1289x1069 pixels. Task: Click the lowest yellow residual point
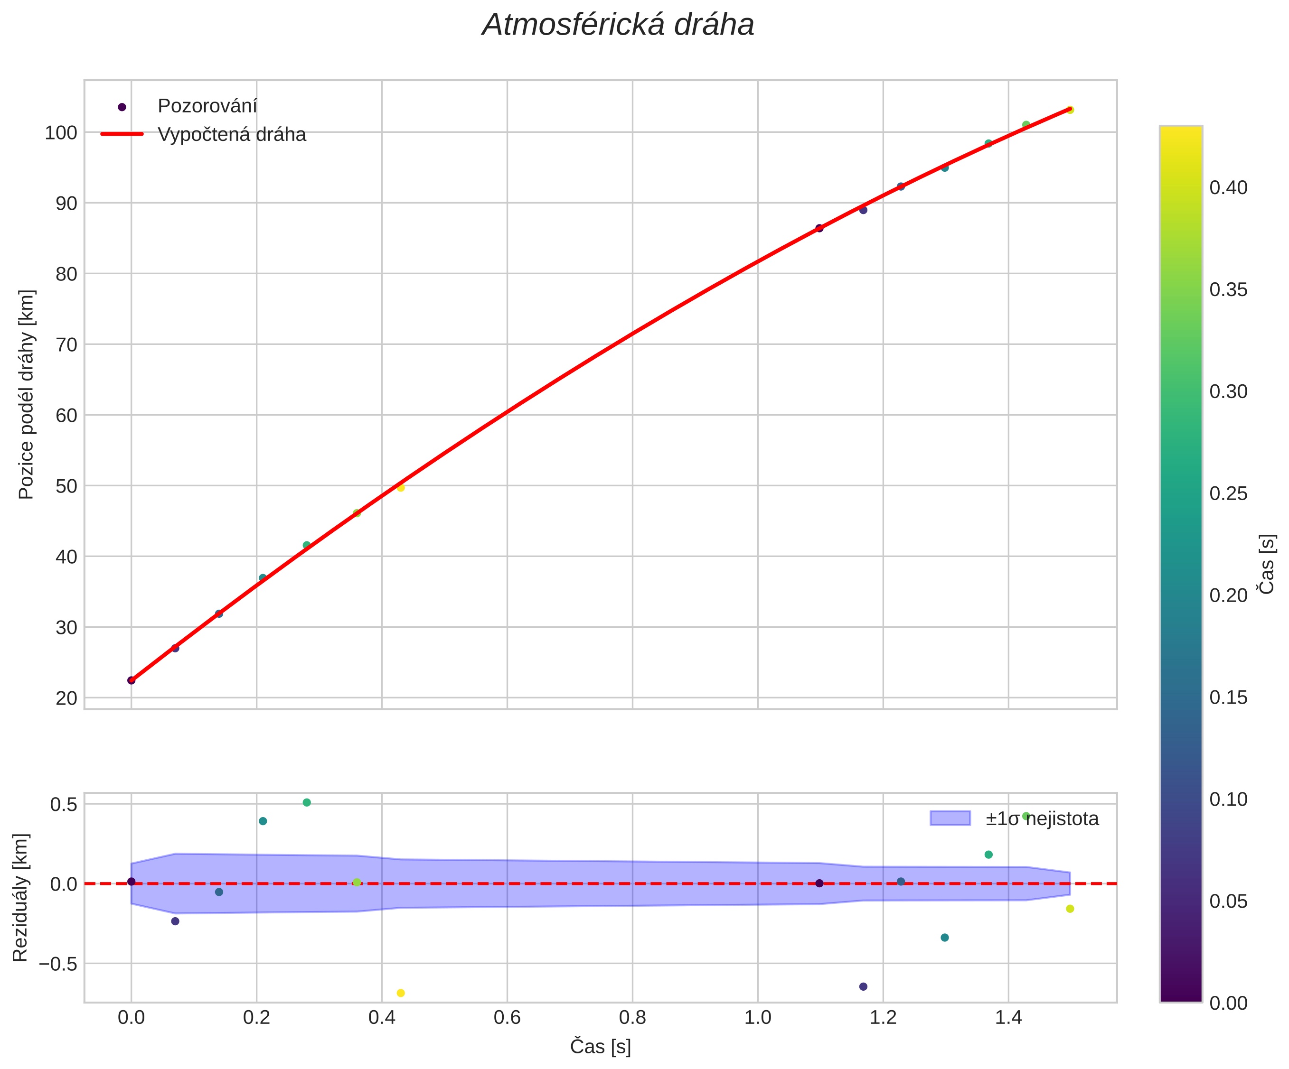[401, 993]
